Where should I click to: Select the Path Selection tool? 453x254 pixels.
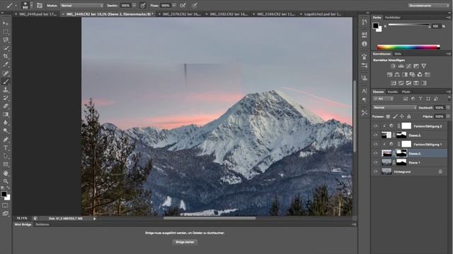tap(6, 156)
